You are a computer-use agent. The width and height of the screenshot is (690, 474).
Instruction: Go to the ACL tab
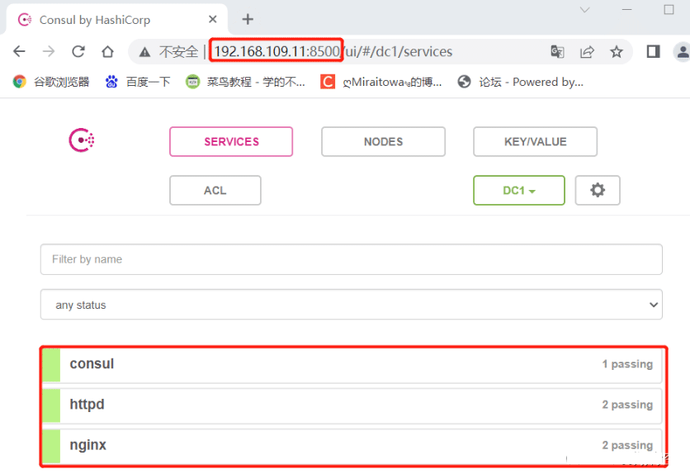(215, 191)
